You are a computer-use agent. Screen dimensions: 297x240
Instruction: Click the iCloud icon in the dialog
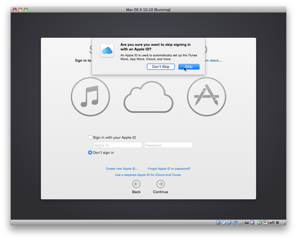click(107, 51)
